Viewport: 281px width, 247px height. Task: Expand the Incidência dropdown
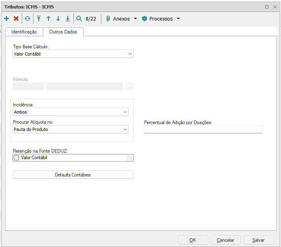125,112
